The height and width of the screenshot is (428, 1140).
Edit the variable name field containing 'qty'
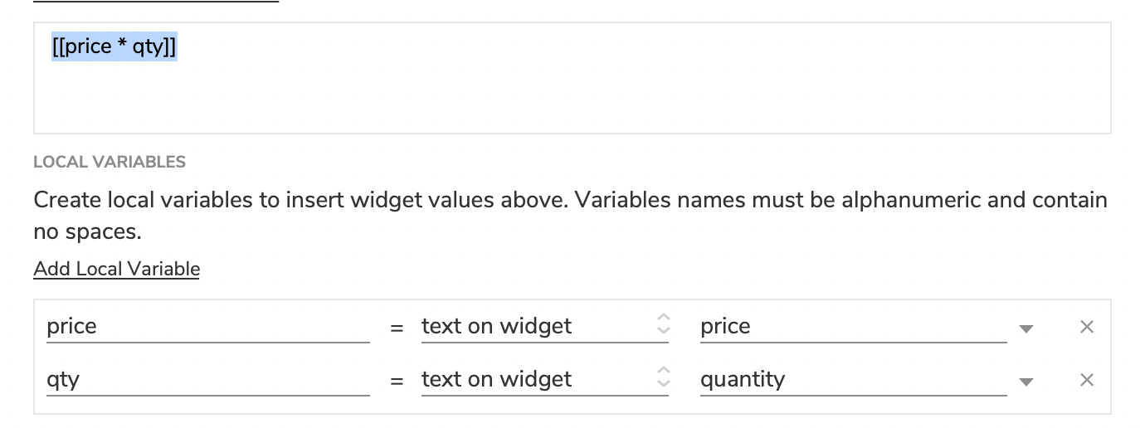click(207, 379)
